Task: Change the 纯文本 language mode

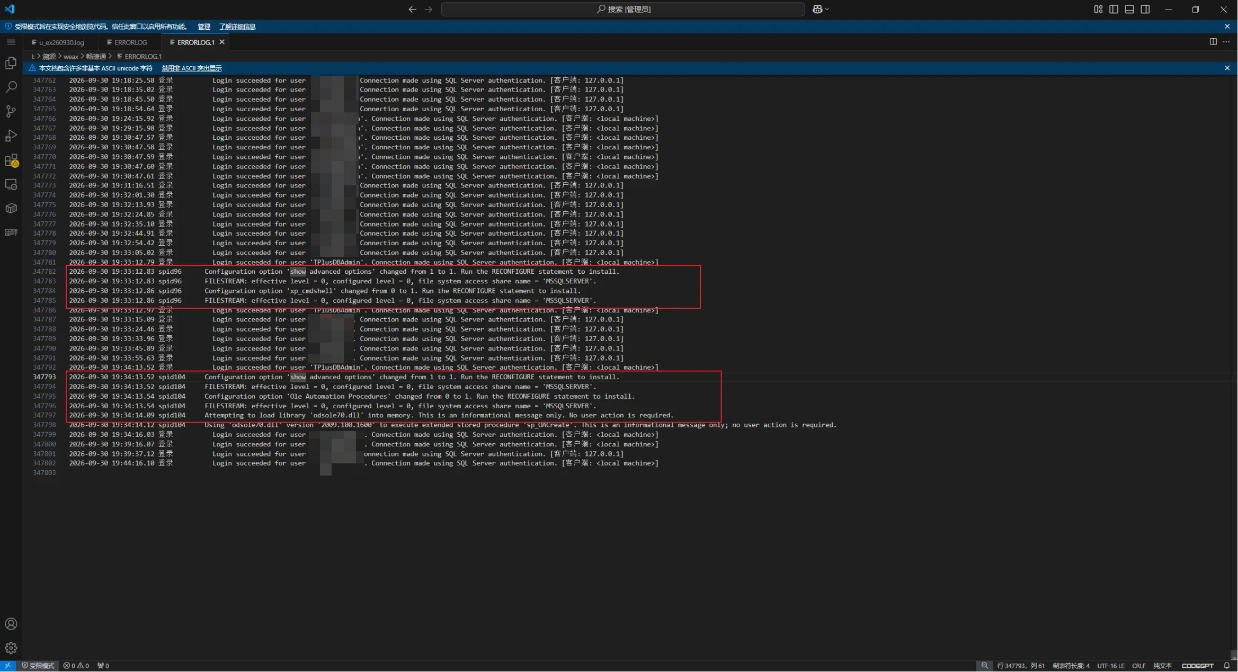Action: (1163, 666)
